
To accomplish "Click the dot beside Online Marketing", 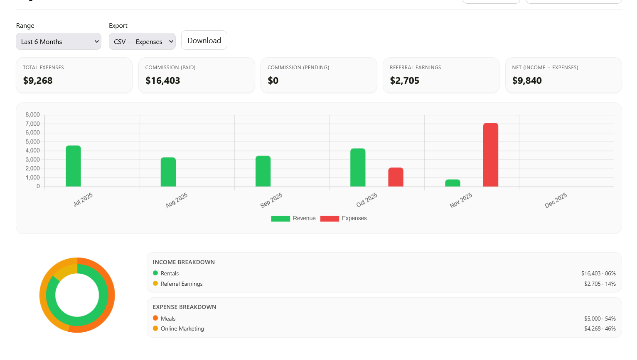I will 155,328.
